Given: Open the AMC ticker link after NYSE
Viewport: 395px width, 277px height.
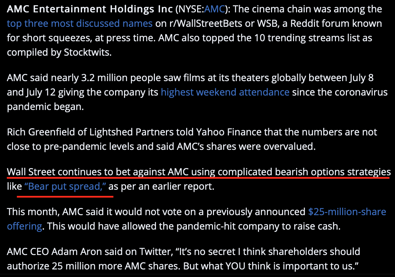Looking at the screenshot, I should click(214, 9).
